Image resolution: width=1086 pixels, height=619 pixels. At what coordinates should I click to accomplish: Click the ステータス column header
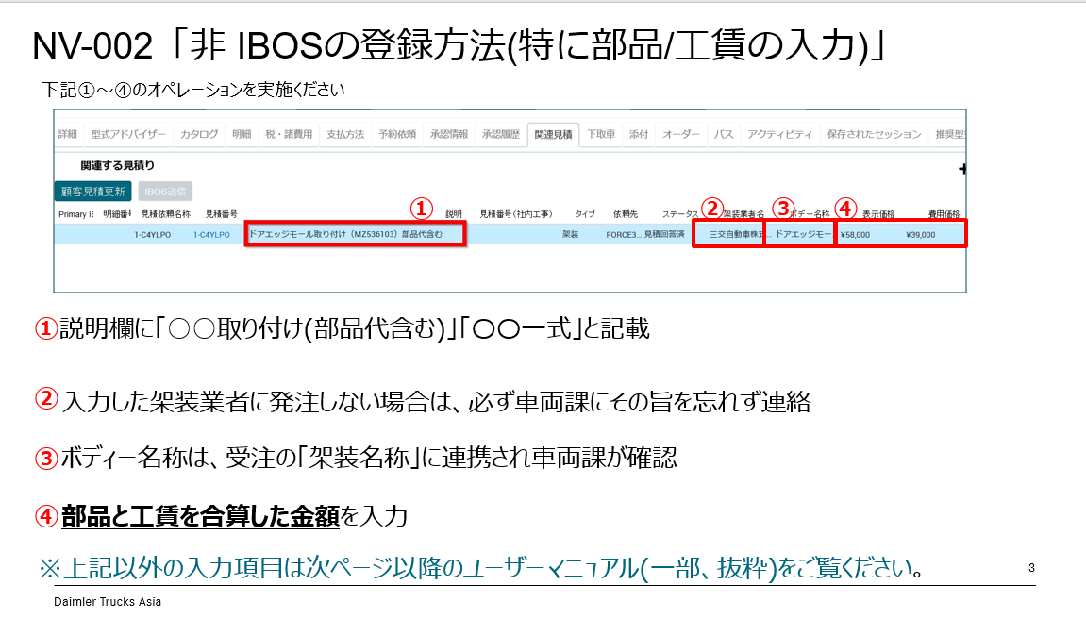point(679,214)
